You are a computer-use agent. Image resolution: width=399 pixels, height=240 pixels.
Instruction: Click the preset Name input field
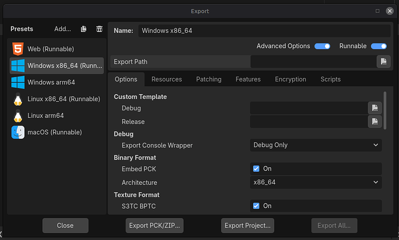pos(264,31)
